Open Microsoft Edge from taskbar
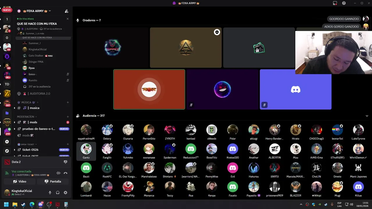The height and width of the screenshot is (209, 372). 32,205
